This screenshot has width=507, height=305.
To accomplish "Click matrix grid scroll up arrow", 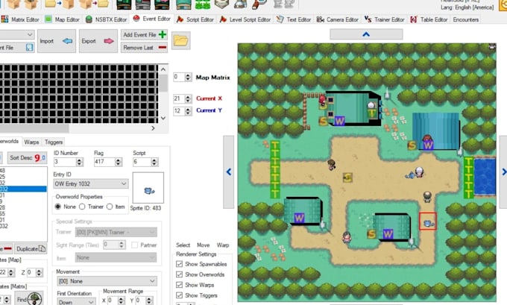I will pyautogui.click(x=163, y=69).
